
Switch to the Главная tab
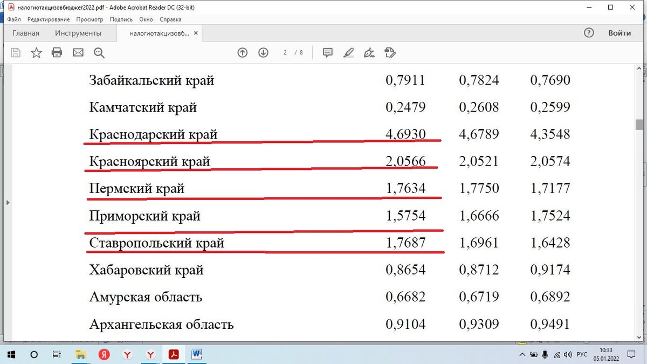pyautogui.click(x=26, y=33)
